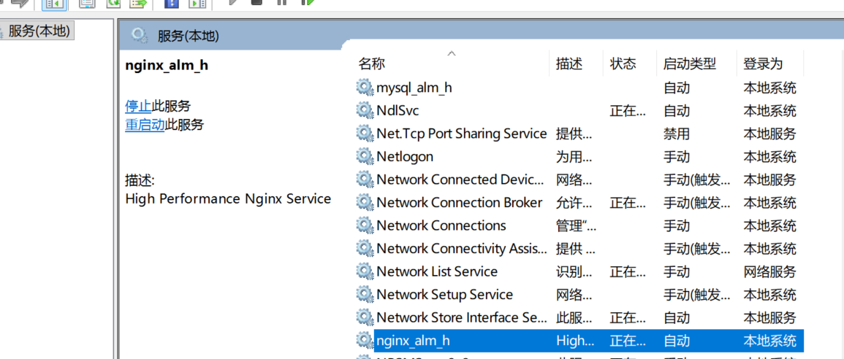Click the Pause Service toolbar icon
The image size is (844, 359).
point(281,1)
